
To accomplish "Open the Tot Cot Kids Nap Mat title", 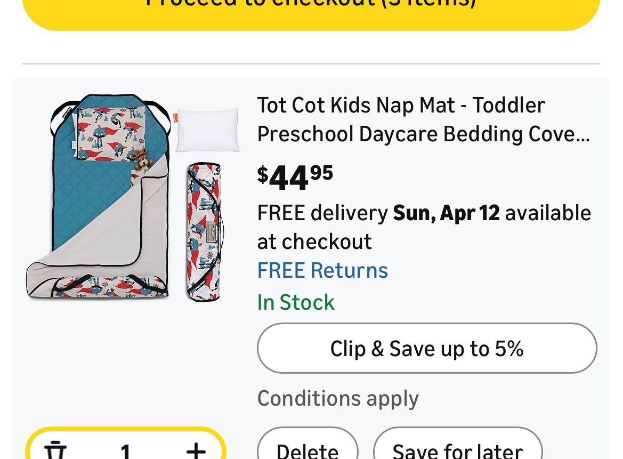I will [424, 119].
